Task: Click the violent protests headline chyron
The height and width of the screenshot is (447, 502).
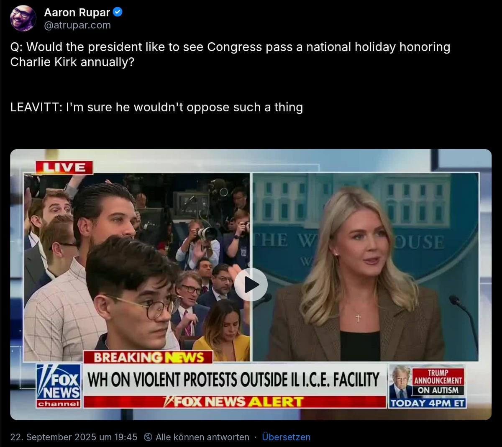Action: pyautogui.click(x=233, y=380)
